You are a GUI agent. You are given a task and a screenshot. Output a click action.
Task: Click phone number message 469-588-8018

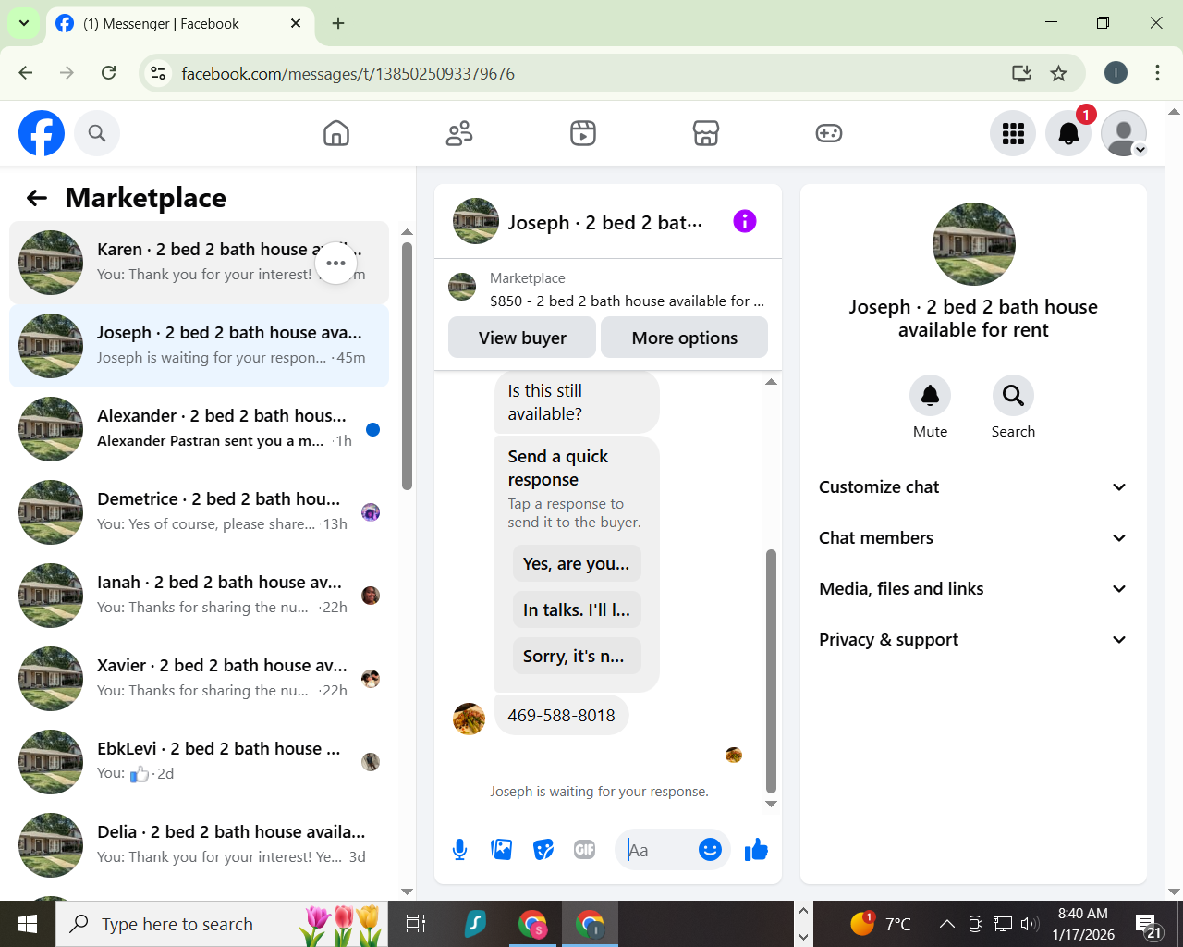pyautogui.click(x=561, y=716)
